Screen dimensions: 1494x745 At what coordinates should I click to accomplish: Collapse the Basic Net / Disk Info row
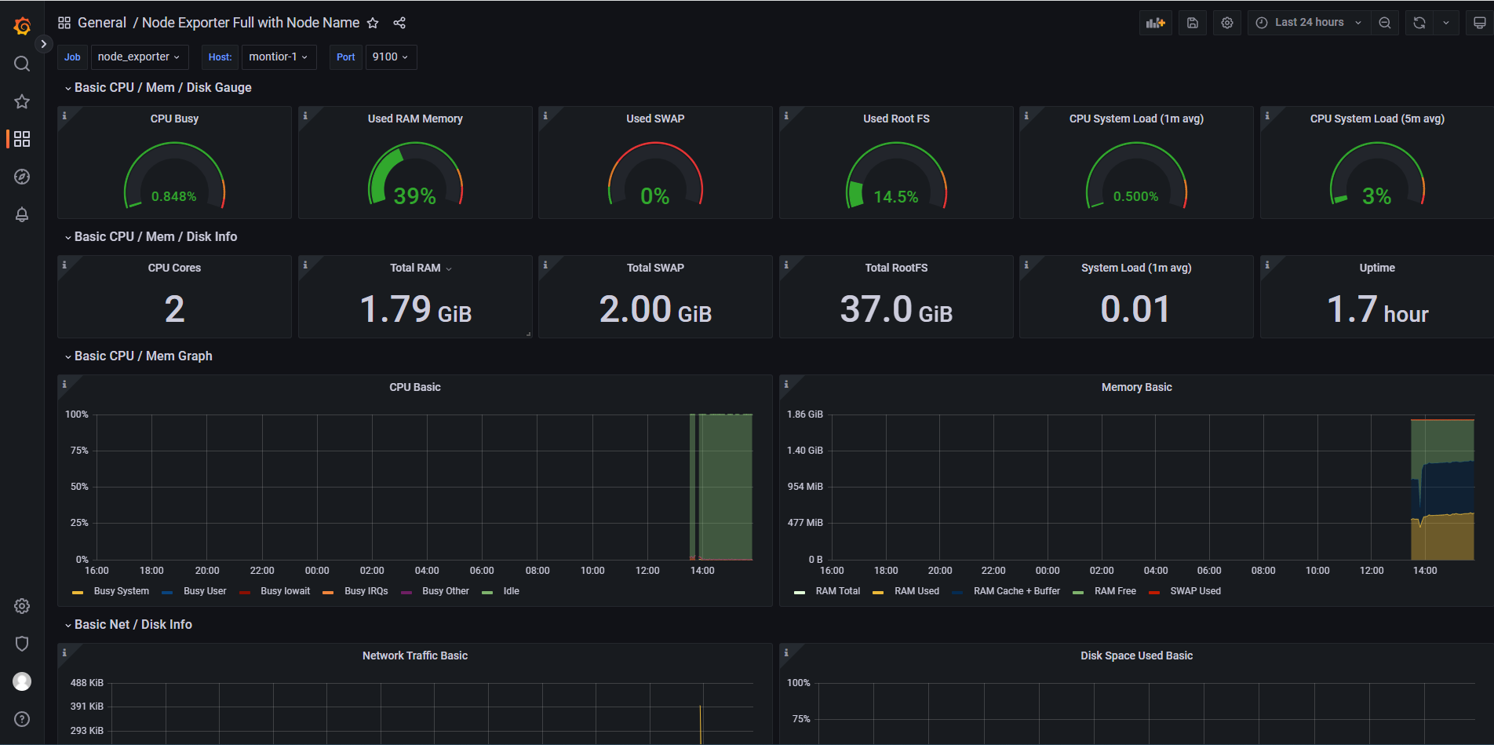pos(128,624)
